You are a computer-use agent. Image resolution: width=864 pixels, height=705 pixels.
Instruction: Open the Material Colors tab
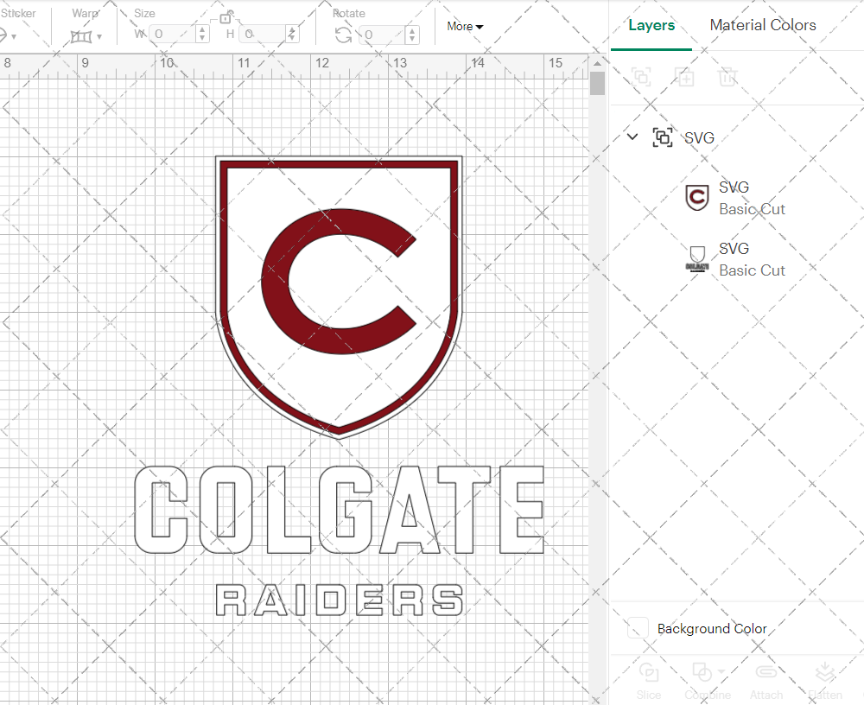point(763,25)
